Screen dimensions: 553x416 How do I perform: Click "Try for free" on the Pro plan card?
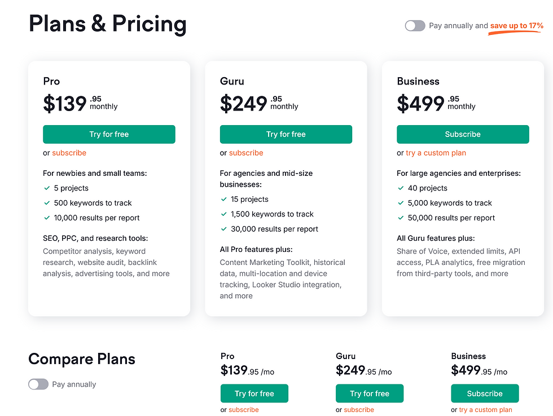(109, 134)
